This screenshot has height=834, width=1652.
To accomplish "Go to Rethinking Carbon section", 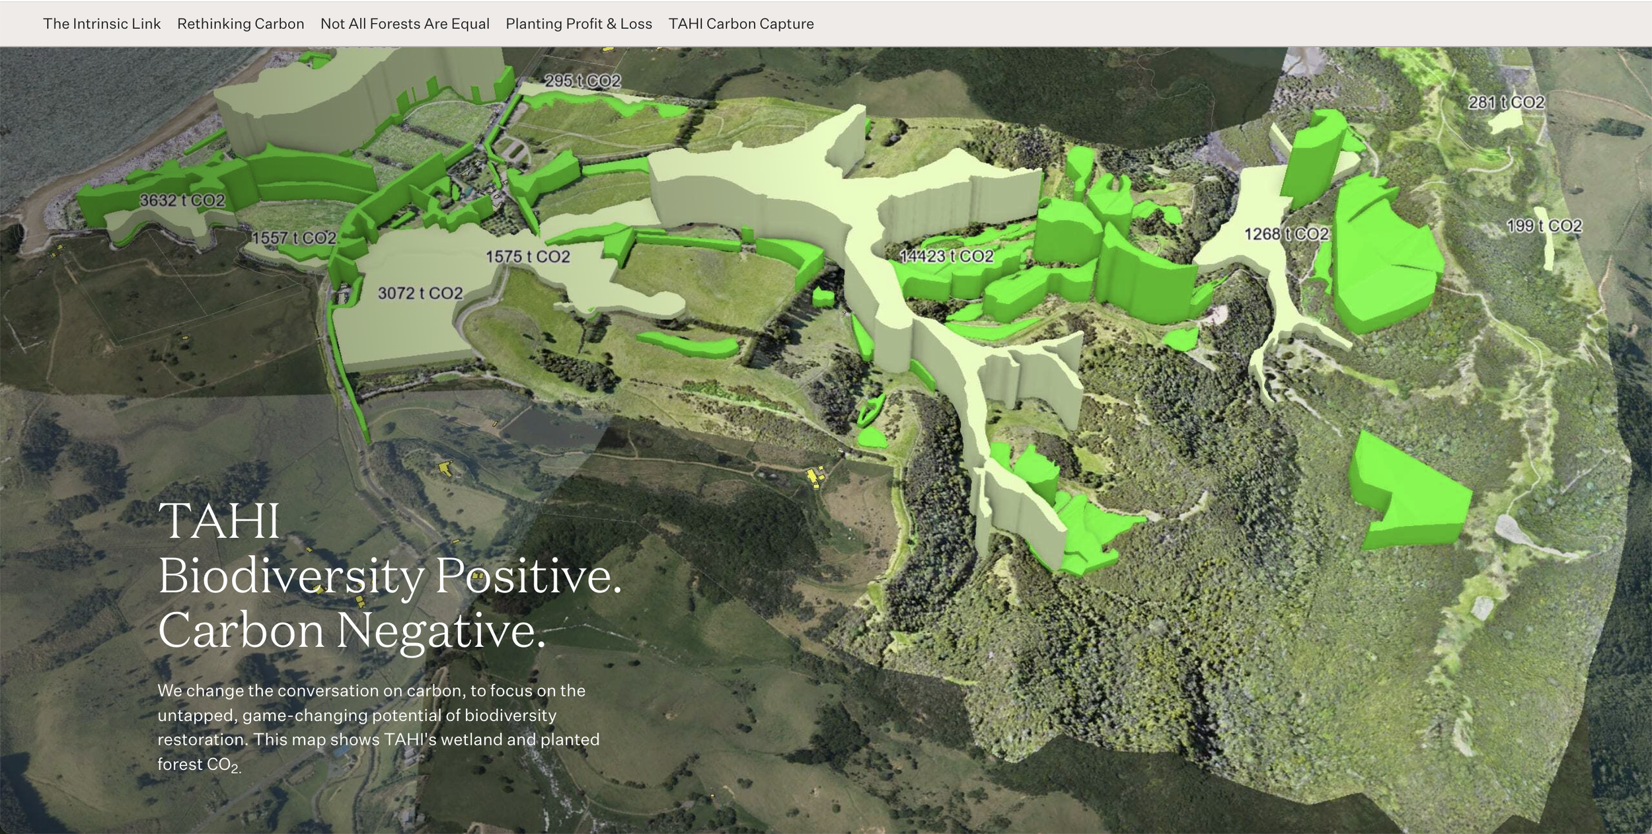I will 241,24.
